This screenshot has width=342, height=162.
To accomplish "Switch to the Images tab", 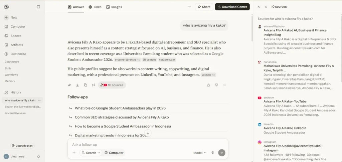I will click(x=114, y=7).
